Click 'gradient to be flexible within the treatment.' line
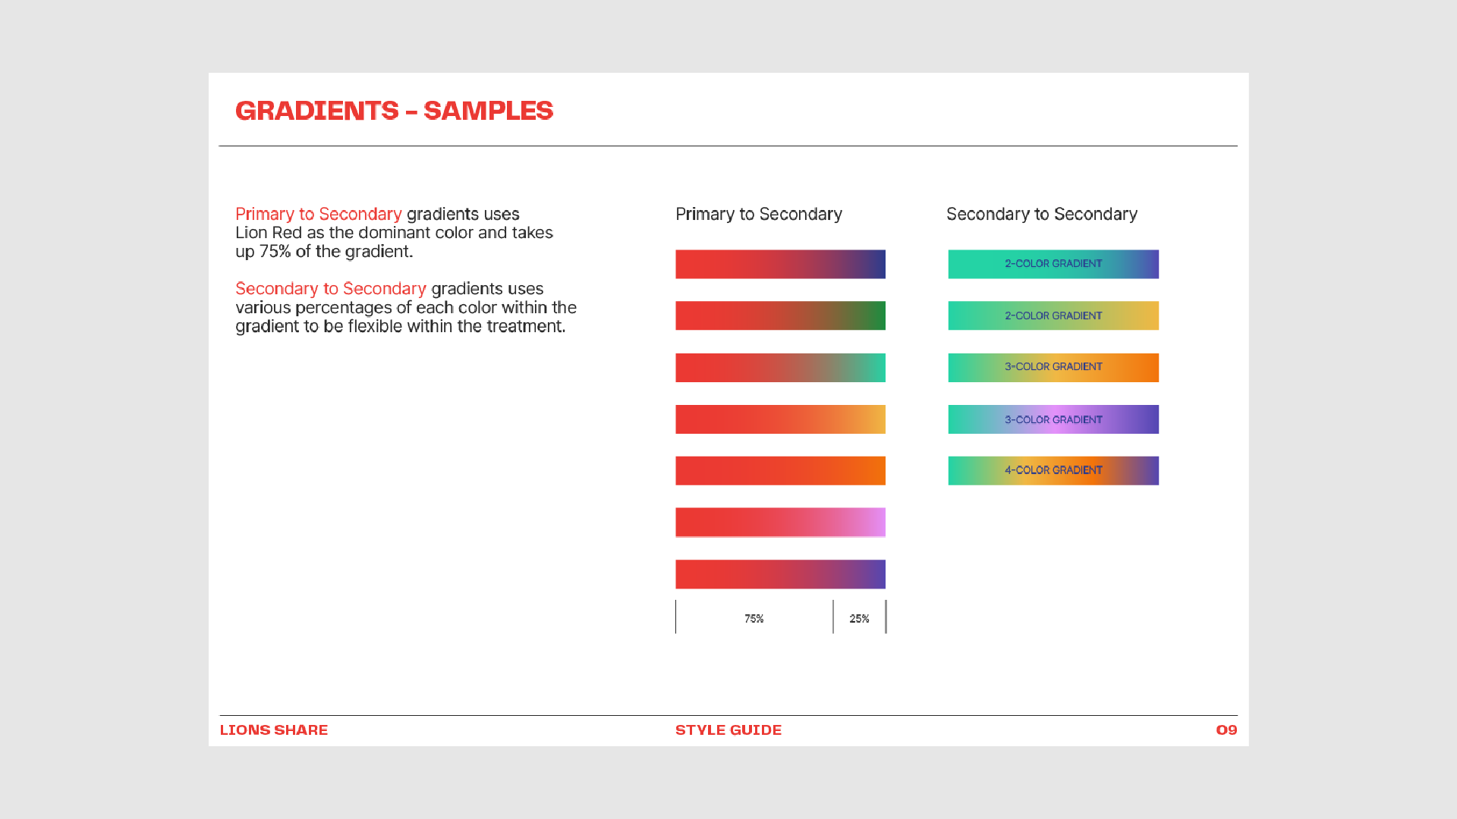This screenshot has width=1457, height=819. click(401, 326)
